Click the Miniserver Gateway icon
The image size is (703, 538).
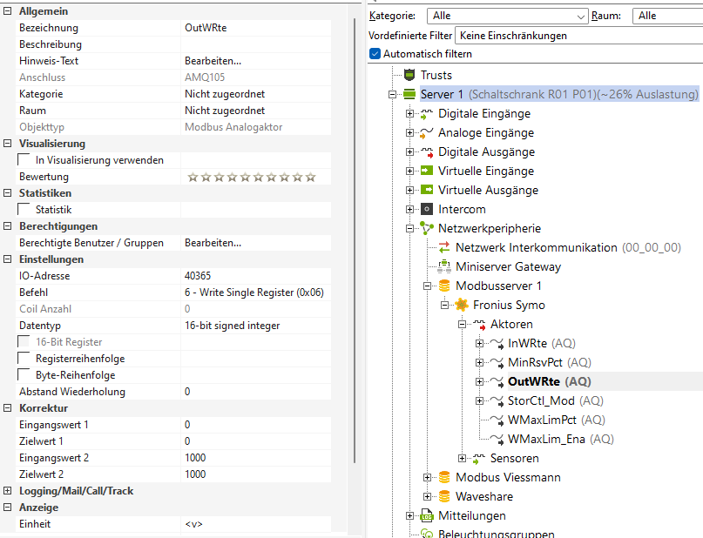tap(443, 267)
